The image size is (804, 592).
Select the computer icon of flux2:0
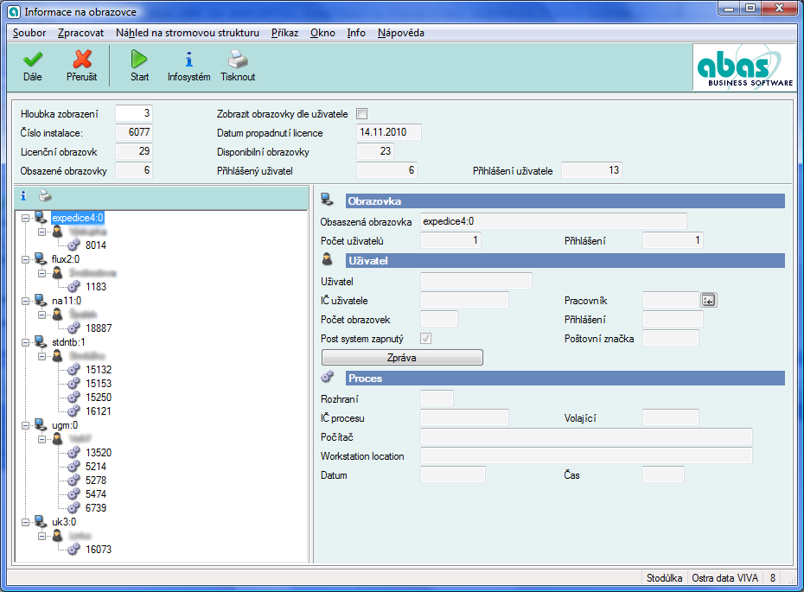pyautogui.click(x=41, y=259)
